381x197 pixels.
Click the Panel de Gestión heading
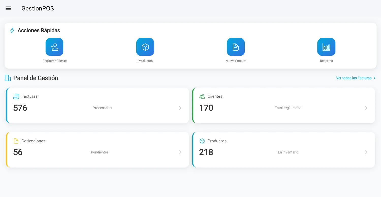pyautogui.click(x=36, y=78)
